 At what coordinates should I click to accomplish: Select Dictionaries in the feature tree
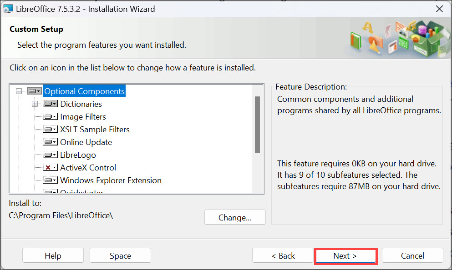coord(81,104)
